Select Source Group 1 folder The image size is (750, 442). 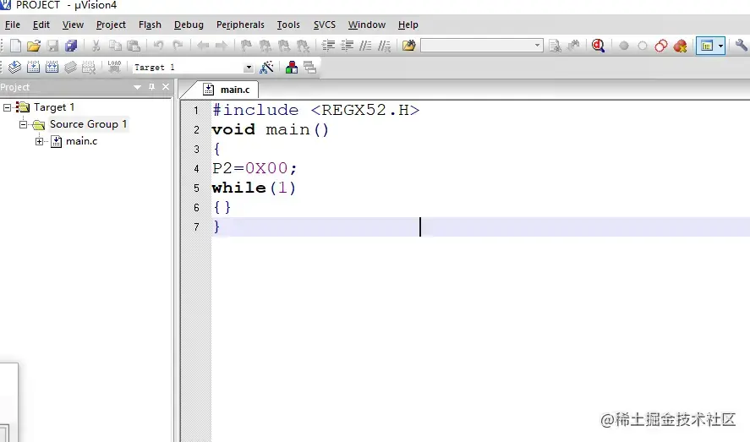click(89, 124)
